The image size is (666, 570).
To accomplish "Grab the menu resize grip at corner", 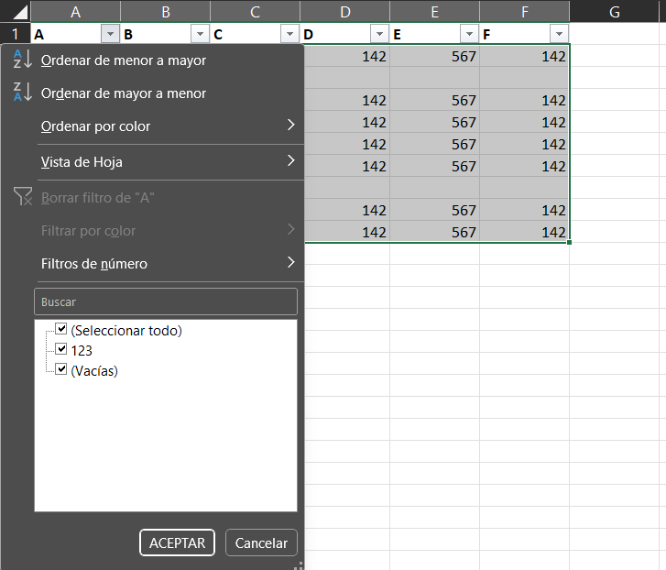I will tap(298, 565).
